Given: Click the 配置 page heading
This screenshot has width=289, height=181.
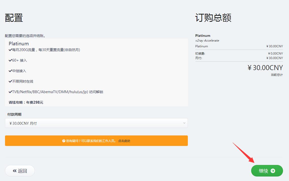Looking at the screenshot, I should click(x=14, y=18).
